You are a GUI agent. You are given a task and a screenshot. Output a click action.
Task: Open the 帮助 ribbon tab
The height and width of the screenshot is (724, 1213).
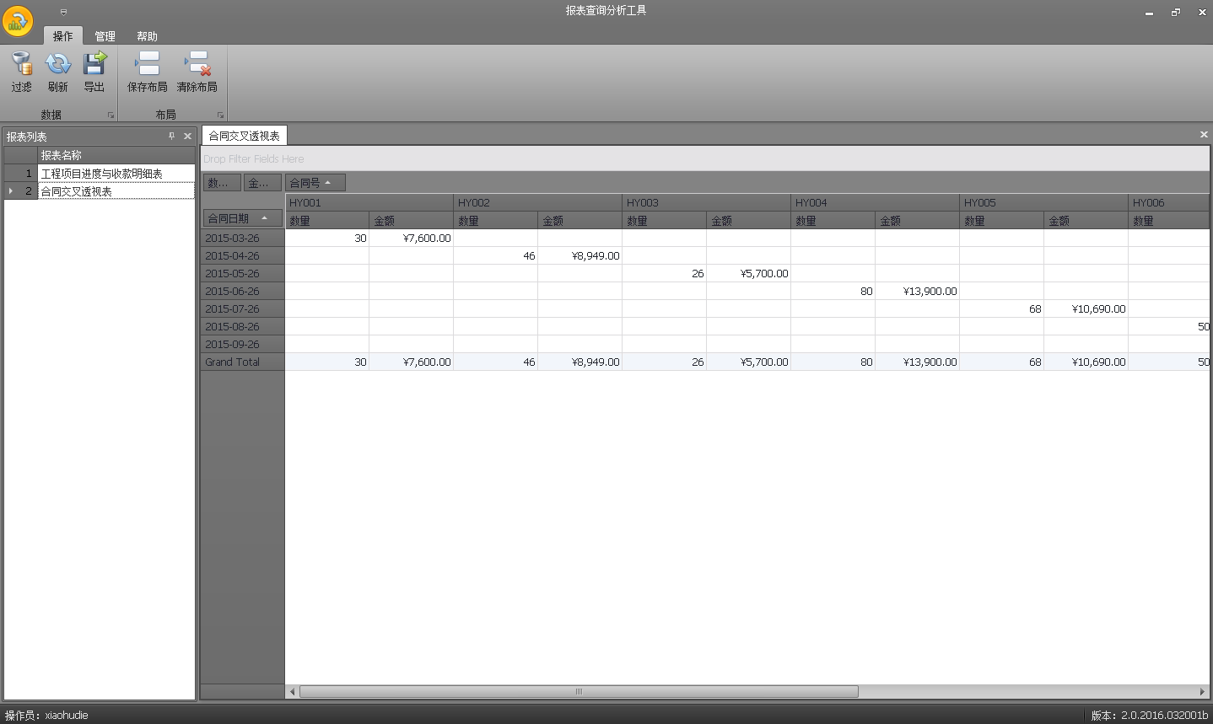click(x=147, y=36)
